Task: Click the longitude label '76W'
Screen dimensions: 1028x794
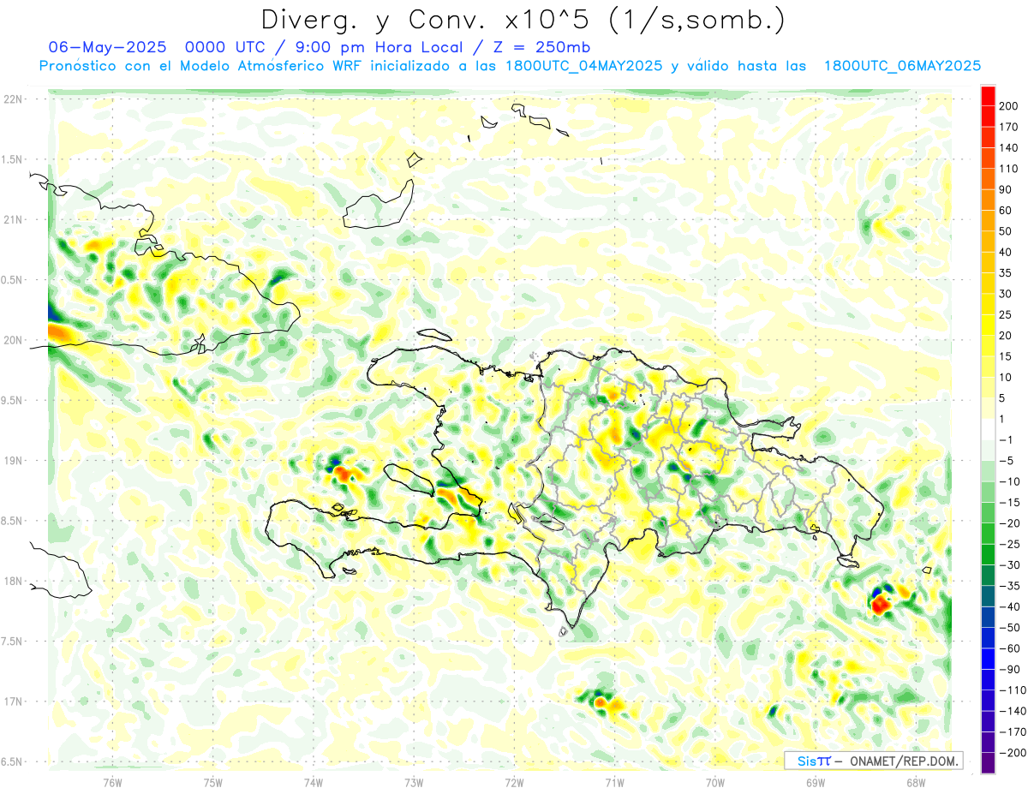Action: [x=112, y=783]
